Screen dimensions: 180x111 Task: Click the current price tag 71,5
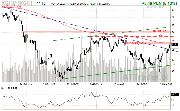click(175, 45)
